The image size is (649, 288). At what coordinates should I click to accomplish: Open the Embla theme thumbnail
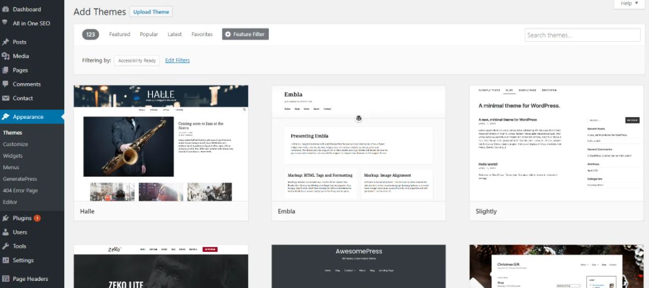[x=358, y=143]
